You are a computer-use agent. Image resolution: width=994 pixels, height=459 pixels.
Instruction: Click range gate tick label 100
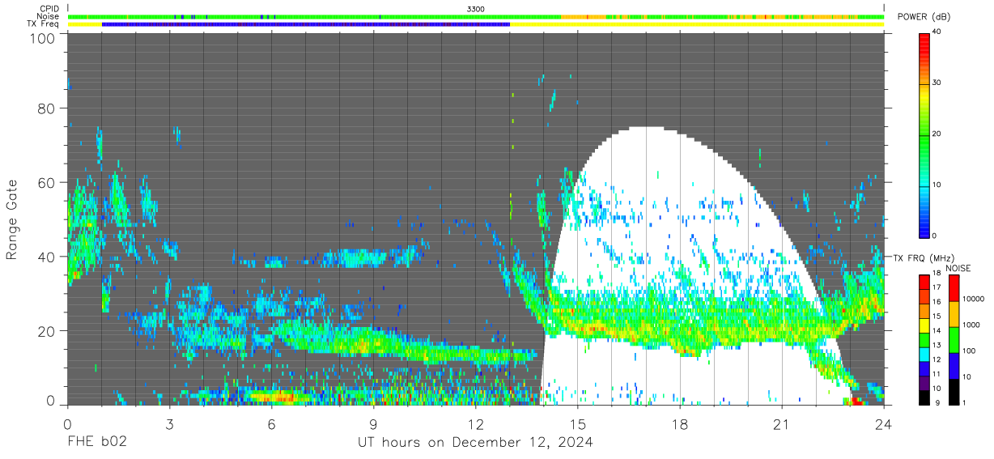coord(42,38)
